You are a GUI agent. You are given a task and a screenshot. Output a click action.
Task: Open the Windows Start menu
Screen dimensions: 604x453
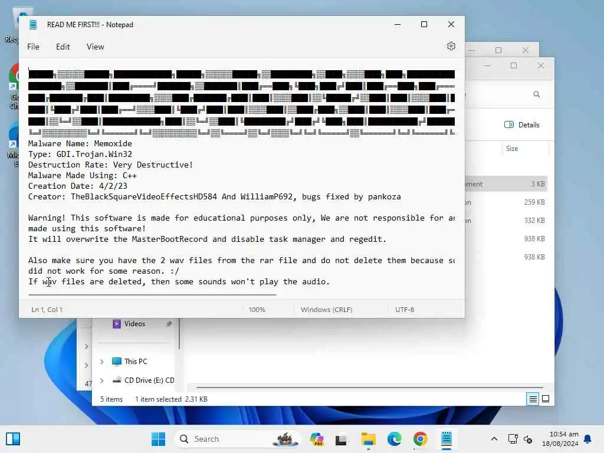tap(158, 439)
